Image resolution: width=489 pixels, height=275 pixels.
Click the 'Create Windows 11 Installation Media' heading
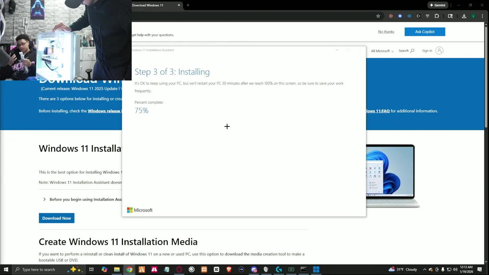118,242
